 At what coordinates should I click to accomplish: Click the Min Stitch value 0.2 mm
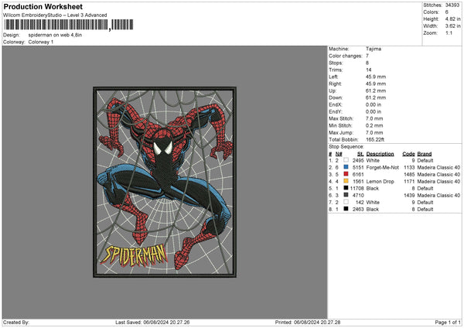(x=374, y=125)
